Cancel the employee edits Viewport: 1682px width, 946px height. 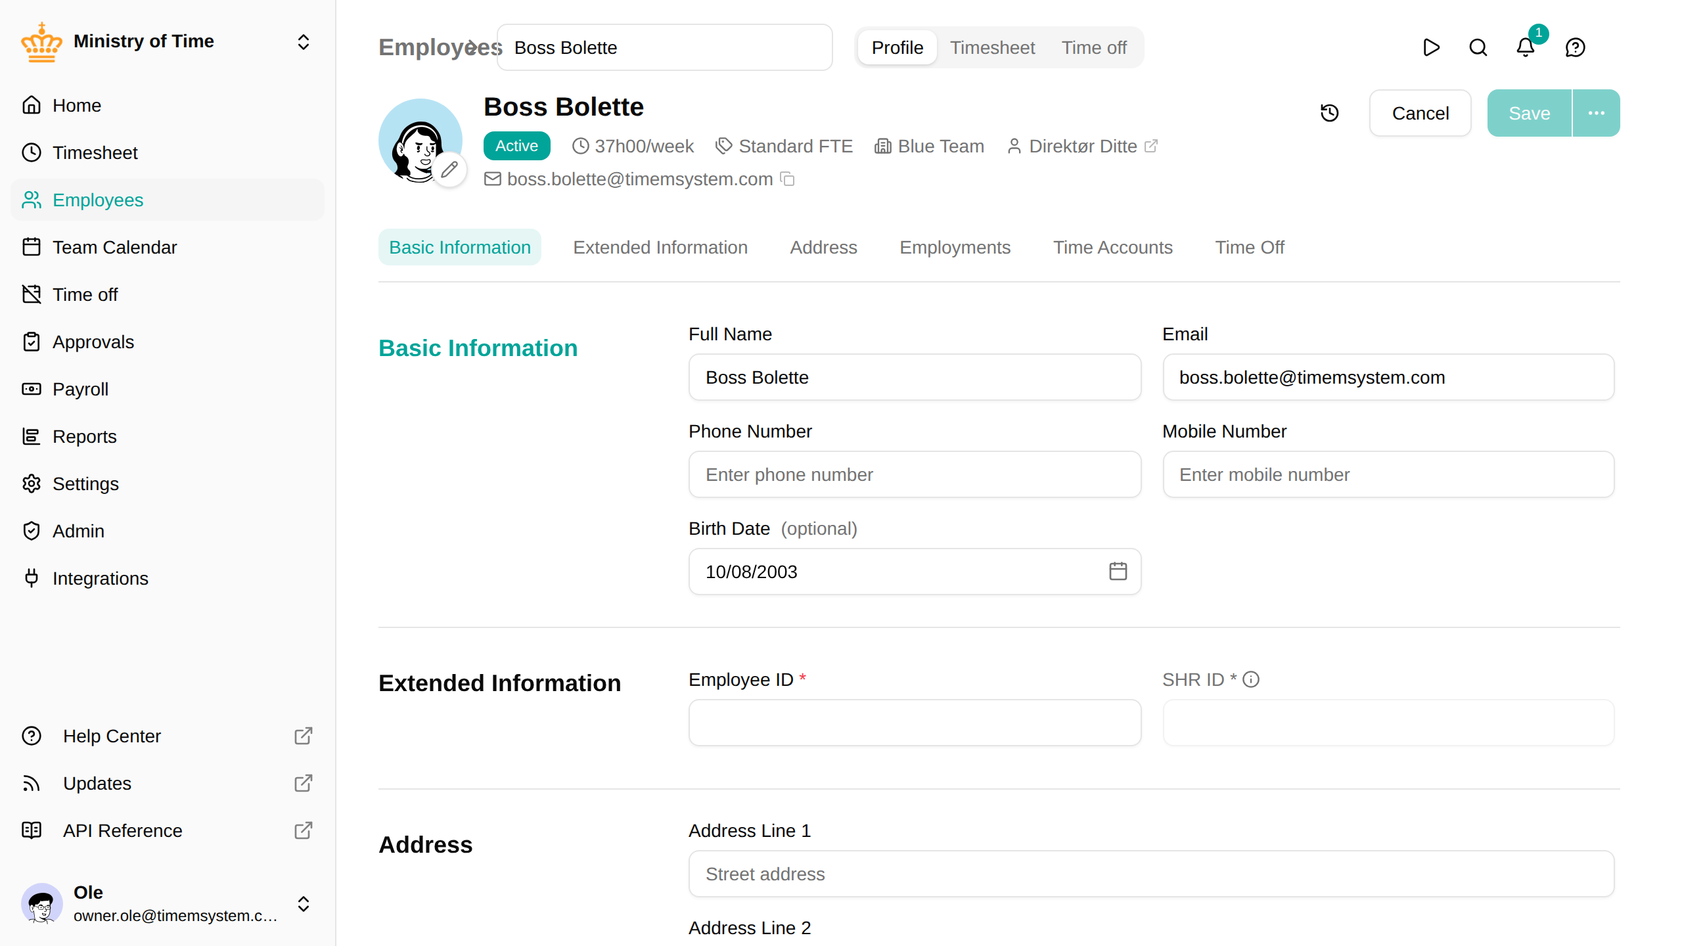click(x=1421, y=113)
